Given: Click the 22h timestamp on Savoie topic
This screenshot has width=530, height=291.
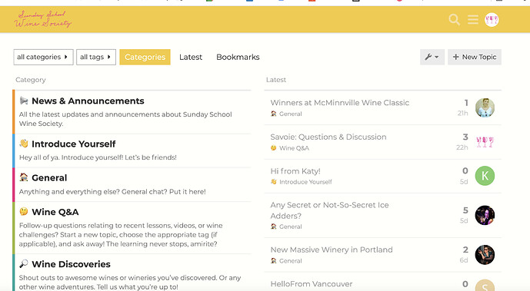Looking at the screenshot, I should (x=462, y=147).
